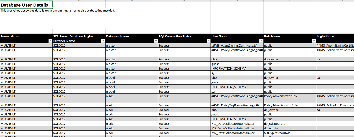Click INFORMATION_SCHEMA user cell in model row
Viewport: 354px width, 137px height.
pos(237,87)
